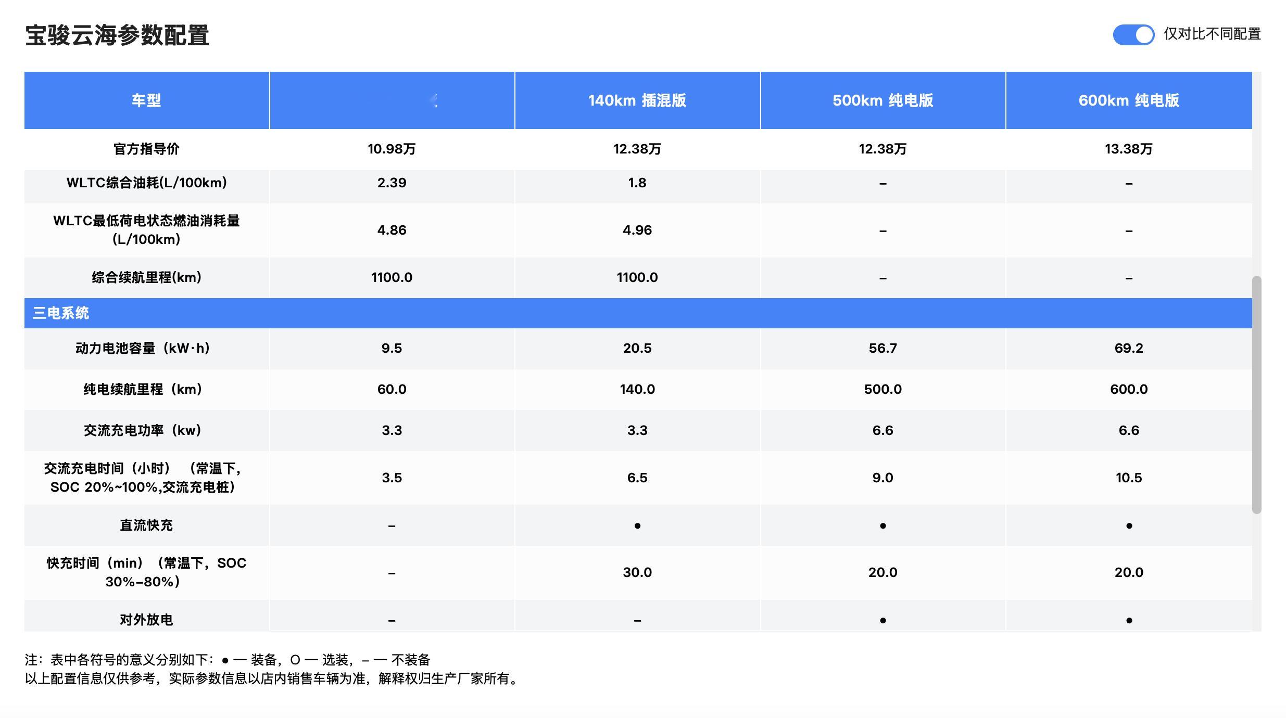Click 1100.0 under 140km 插混版
This screenshot has height=718, width=1286.
[x=637, y=278]
